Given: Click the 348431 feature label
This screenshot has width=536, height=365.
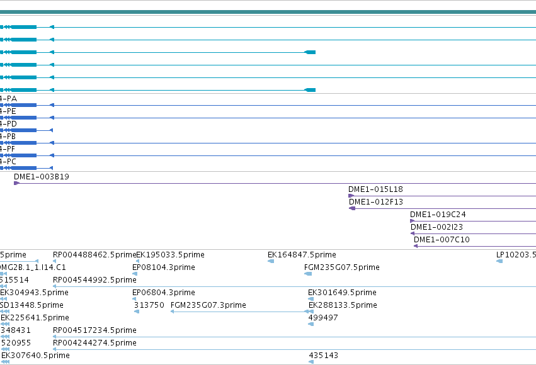Looking at the screenshot, I should pos(16,330).
